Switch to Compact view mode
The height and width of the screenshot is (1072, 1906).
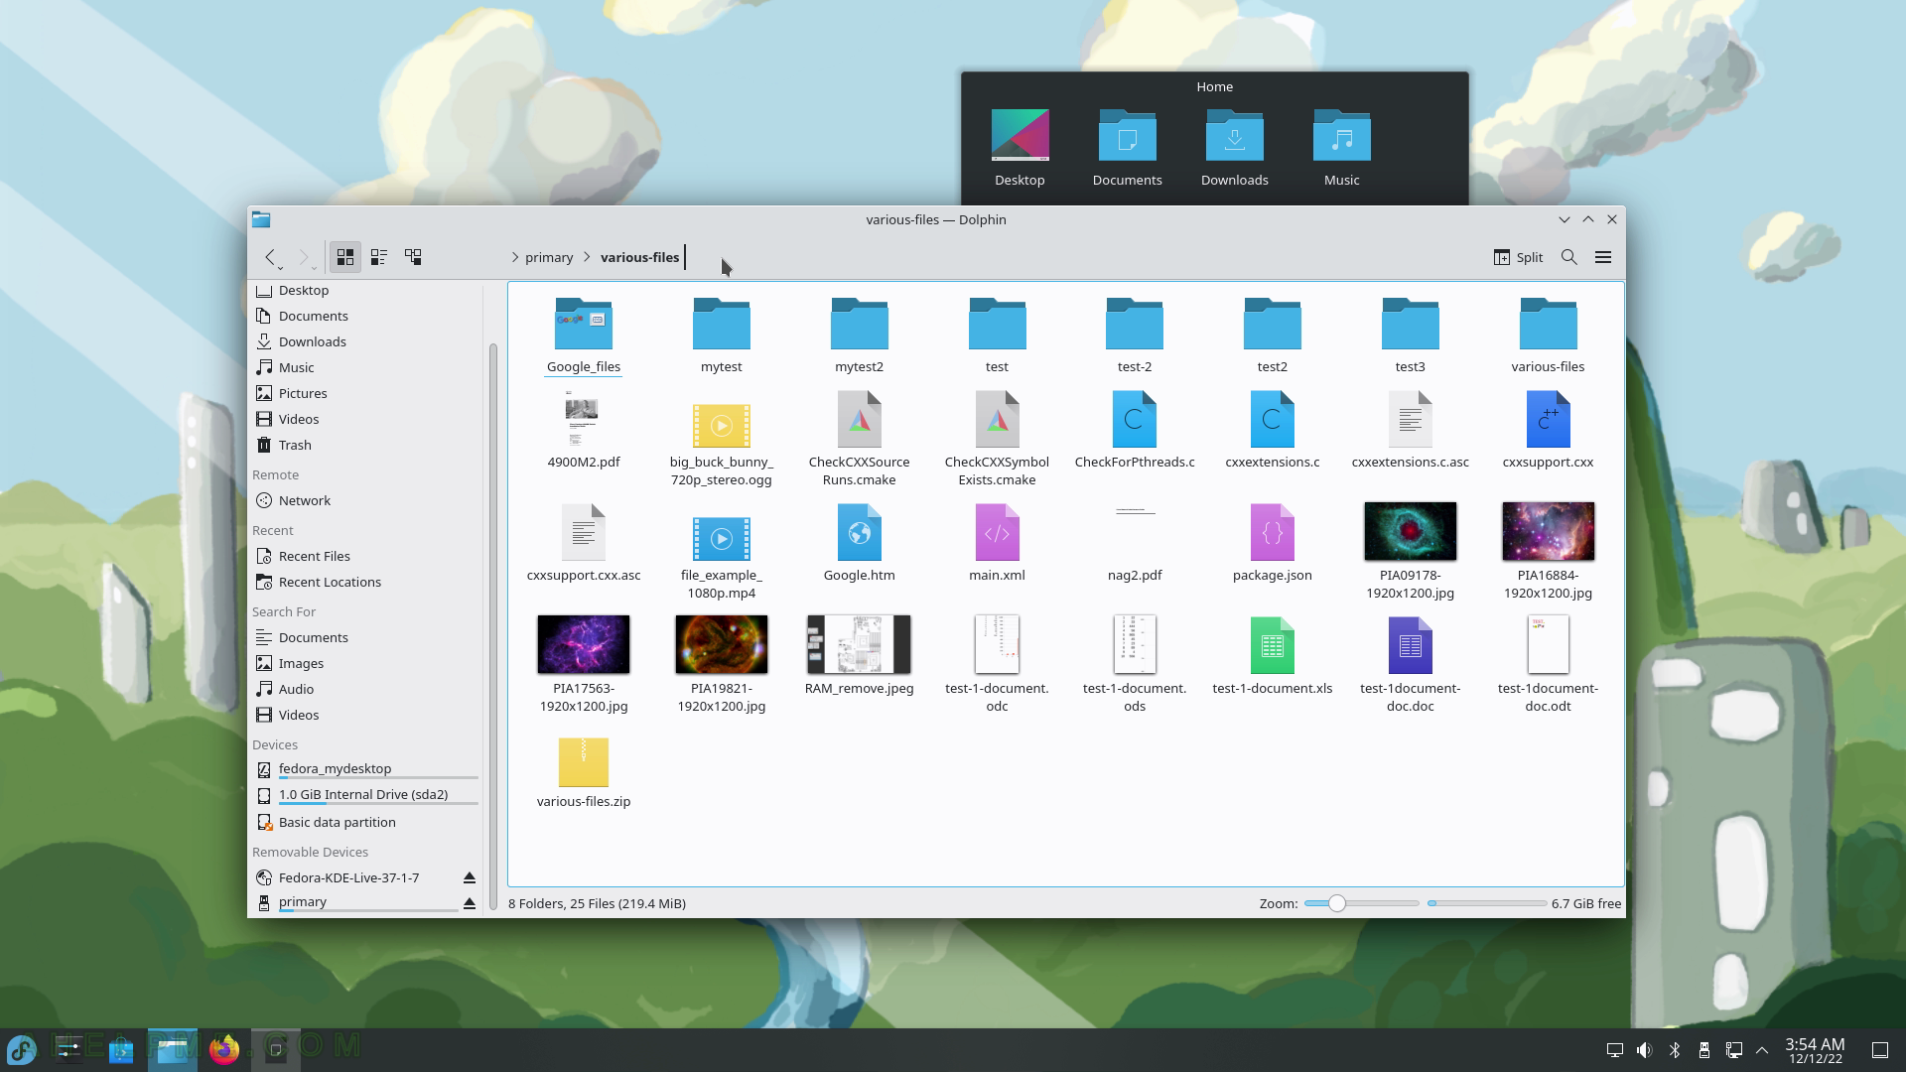tap(379, 257)
